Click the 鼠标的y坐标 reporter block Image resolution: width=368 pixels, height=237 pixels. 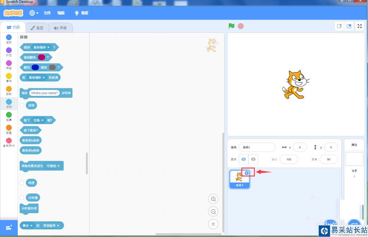click(x=31, y=150)
